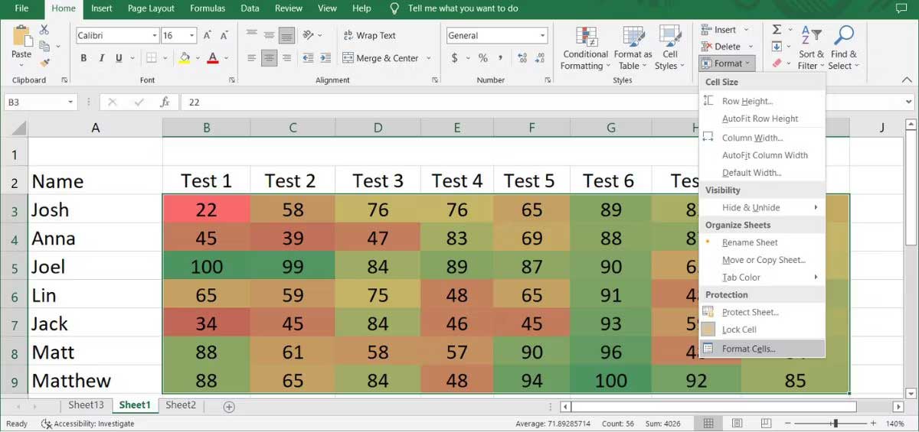
Task: Switch to the Page Layout ribbon tab
Action: point(152,8)
